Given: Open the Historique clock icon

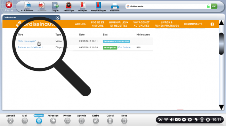Looking at the screenshot, I should pyautogui.click(x=69, y=6).
